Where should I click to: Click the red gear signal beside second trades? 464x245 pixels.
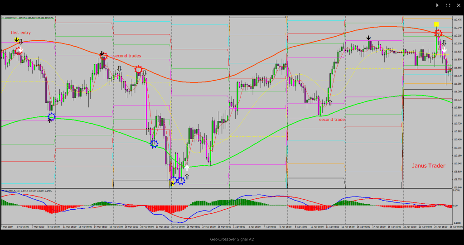click(x=103, y=56)
